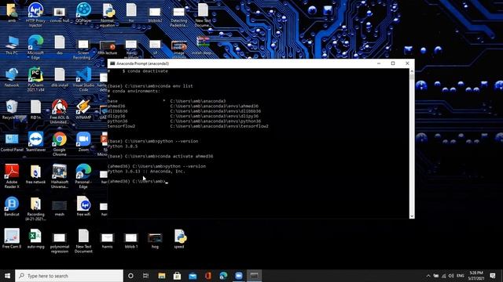Screen dimensions: 503x282
Task: Open the dlib install text file
Action: [x=60, y=78]
